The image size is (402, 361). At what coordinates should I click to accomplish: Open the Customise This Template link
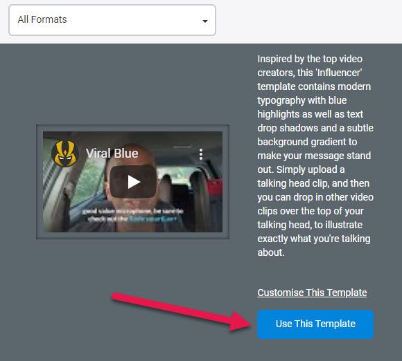pyautogui.click(x=312, y=293)
